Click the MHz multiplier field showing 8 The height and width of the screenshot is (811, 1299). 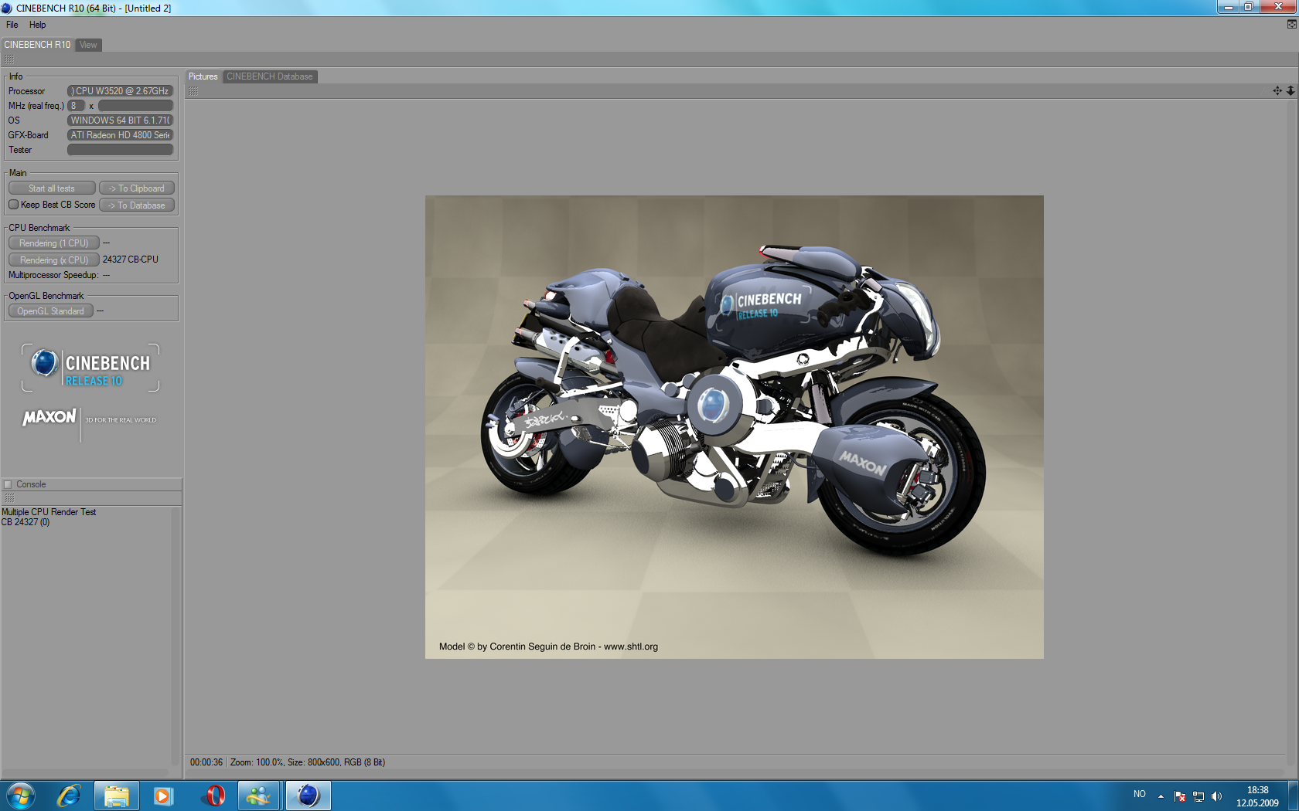(x=76, y=106)
